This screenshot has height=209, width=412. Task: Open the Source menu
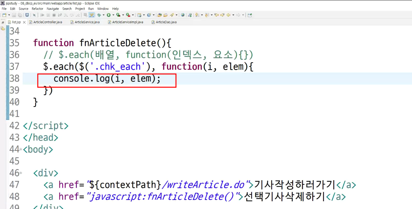(x=24, y=9)
